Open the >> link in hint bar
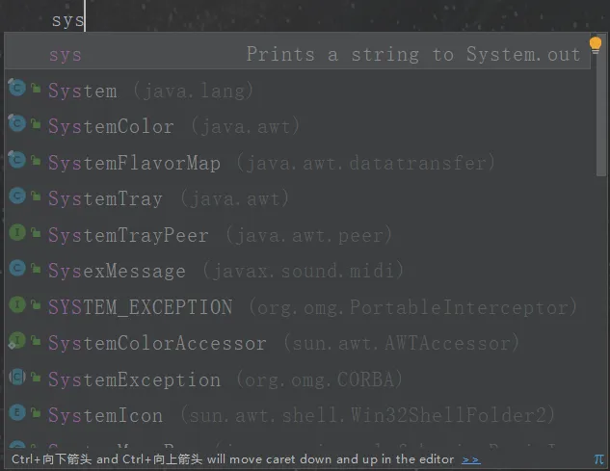This screenshot has height=471, width=610. point(471,459)
